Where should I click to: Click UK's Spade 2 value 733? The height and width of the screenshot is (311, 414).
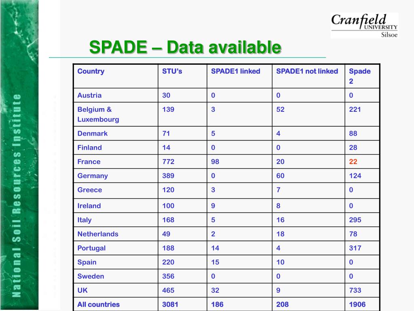tap(355, 290)
